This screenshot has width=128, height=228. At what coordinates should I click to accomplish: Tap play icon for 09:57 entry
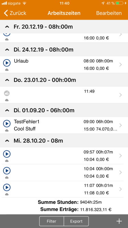(7, 154)
